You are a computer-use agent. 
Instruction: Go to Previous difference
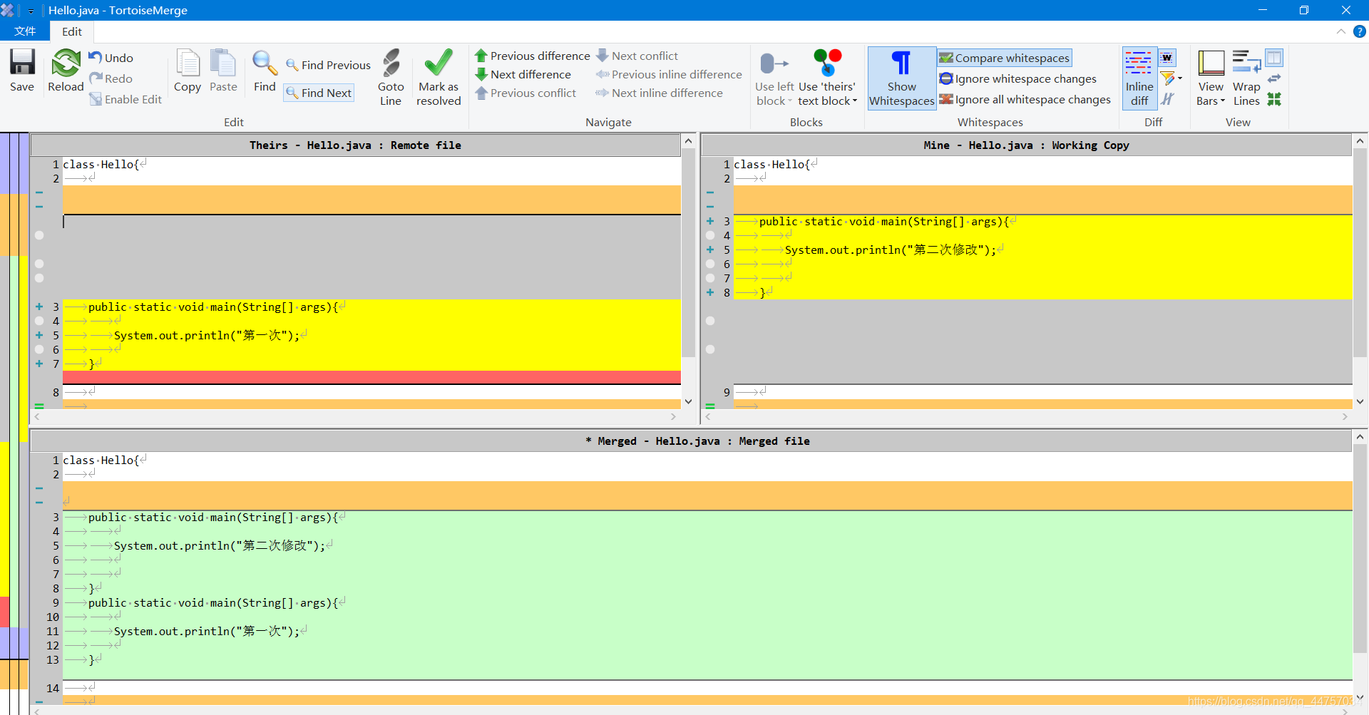tap(532, 56)
